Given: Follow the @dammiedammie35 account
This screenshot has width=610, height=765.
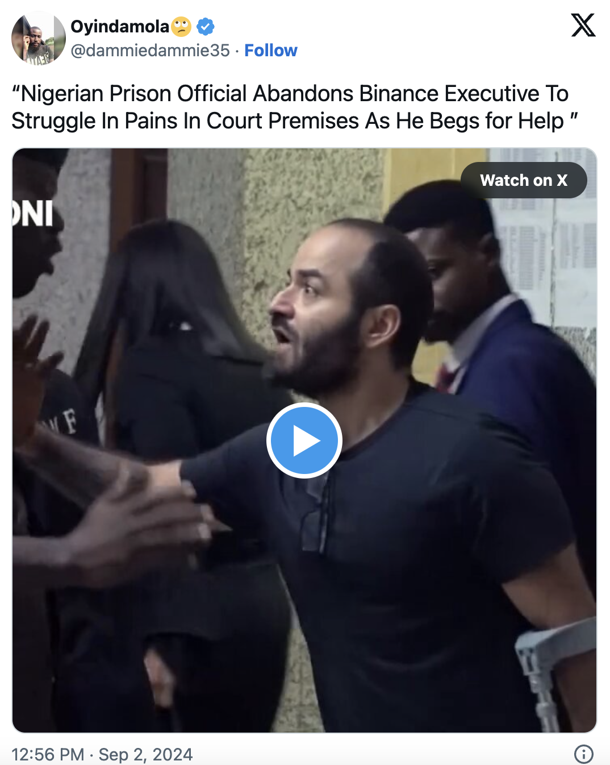Looking at the screenshot, I should pyautogui.click(x=271, y=51).
